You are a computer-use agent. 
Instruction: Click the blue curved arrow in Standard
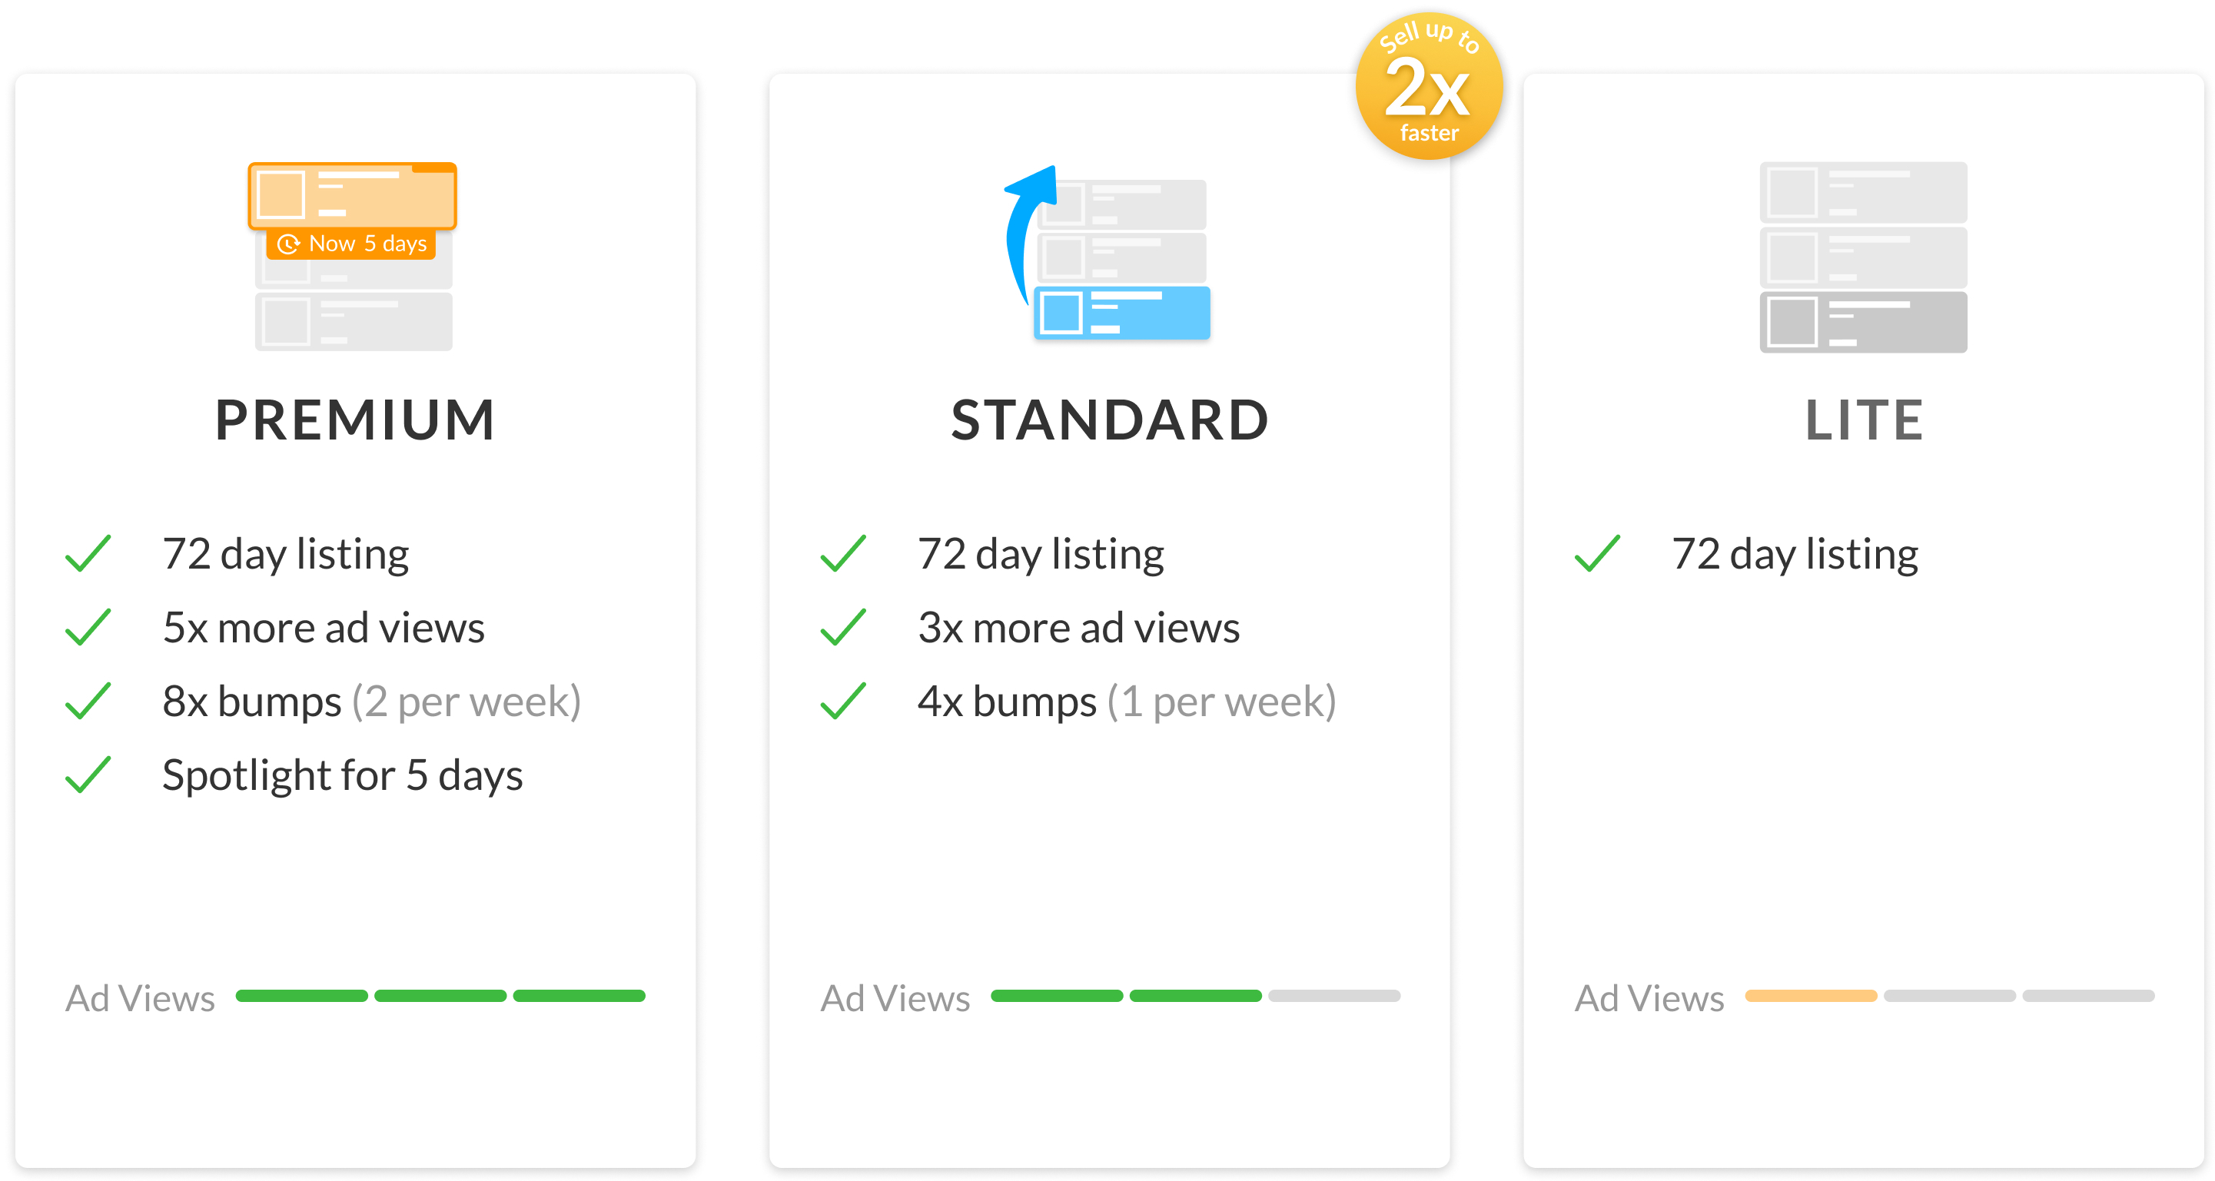[x=1029, y=234]
